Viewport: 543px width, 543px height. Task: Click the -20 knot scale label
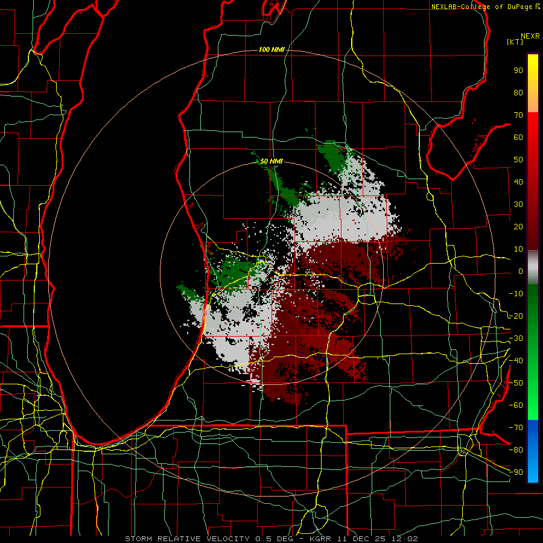click(516, 316)
